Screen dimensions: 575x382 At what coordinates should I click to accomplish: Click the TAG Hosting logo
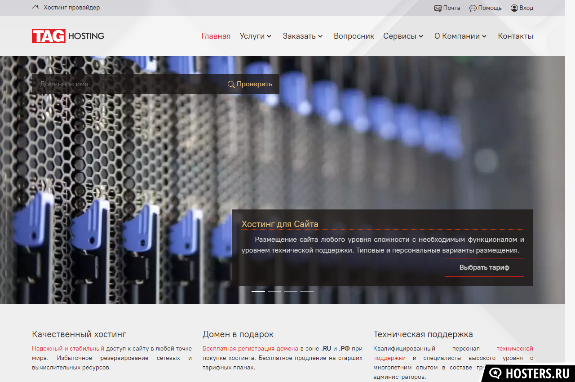68,36
